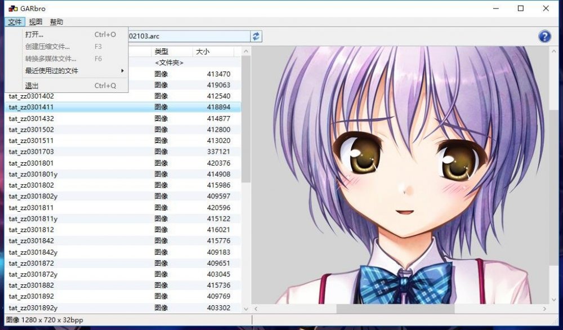Select file tat_zz0301802y
This screenshot has width=563, height=330.
pos(123,197)
